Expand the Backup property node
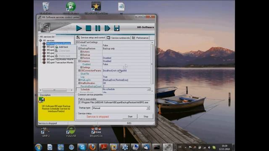 click(82, 55)
